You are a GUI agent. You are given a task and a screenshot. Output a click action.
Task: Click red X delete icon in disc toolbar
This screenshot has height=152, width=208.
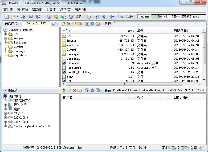pos(69,24)
